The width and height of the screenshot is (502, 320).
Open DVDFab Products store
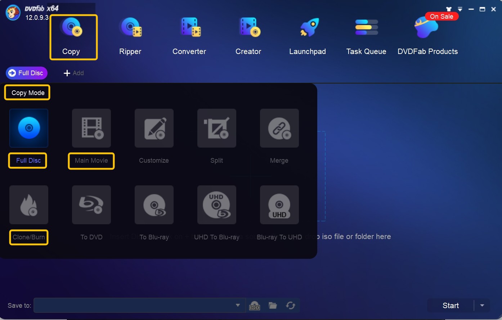428,37
